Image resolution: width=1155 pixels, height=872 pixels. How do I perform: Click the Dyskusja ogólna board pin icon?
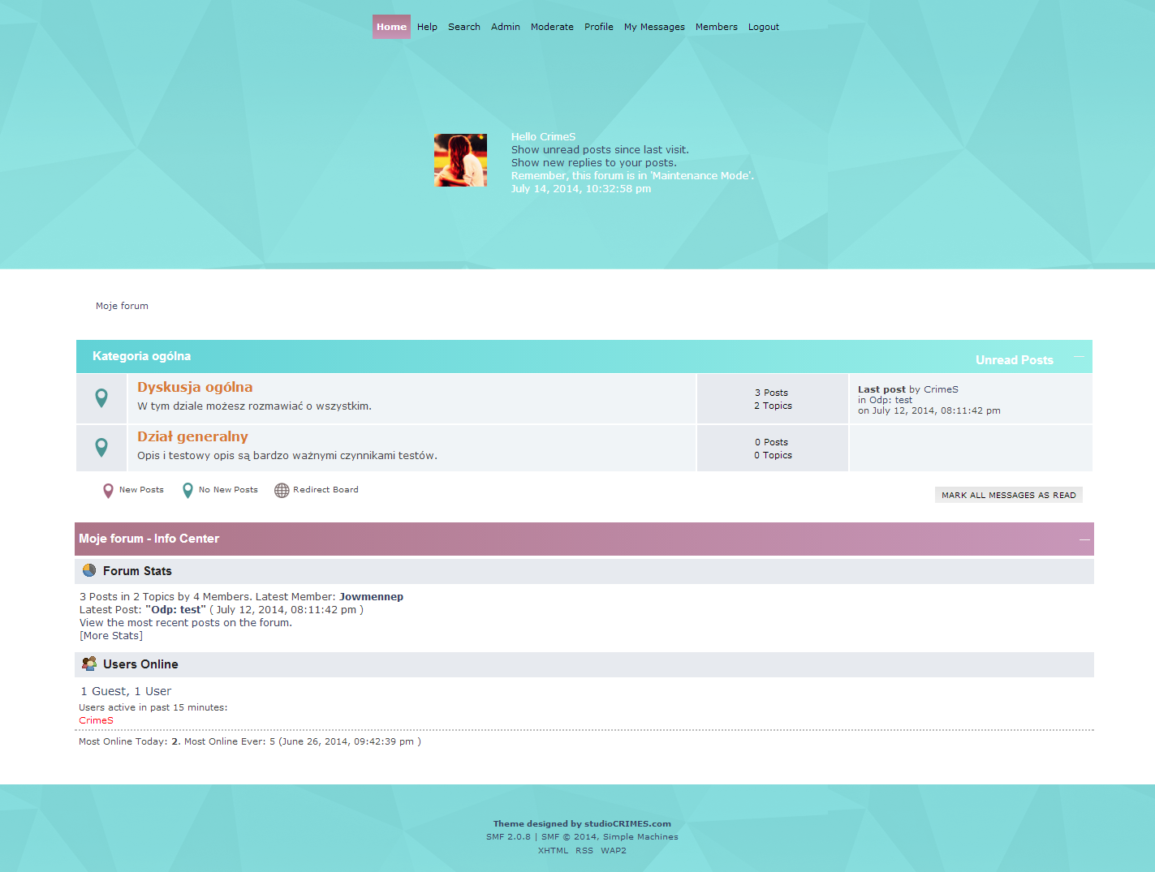pos(101,397)
